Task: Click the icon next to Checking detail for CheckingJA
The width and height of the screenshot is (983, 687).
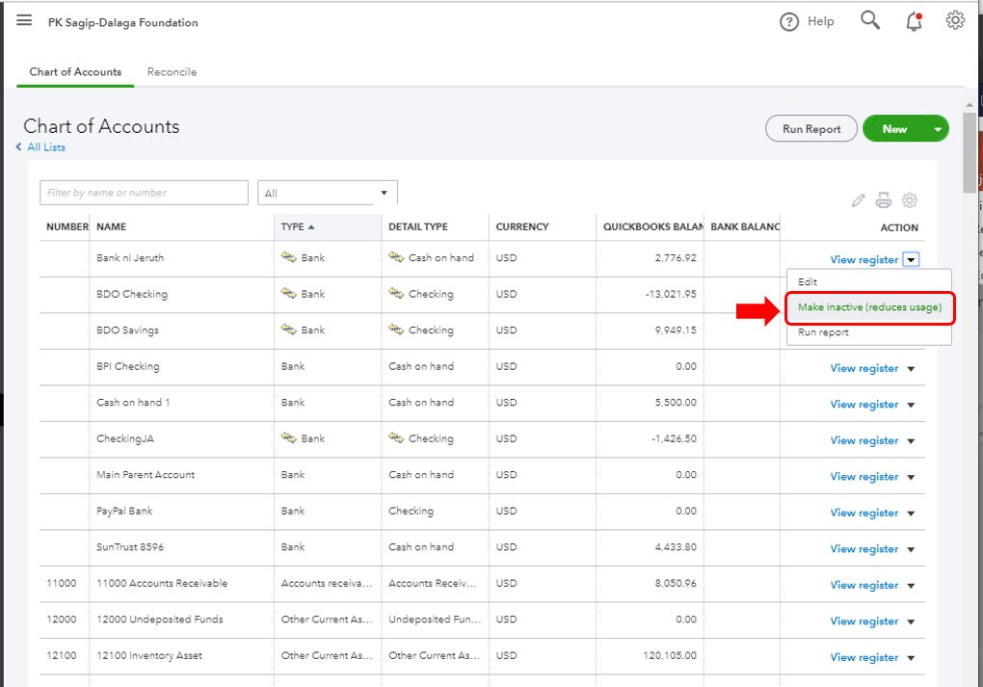Action: 396,438
